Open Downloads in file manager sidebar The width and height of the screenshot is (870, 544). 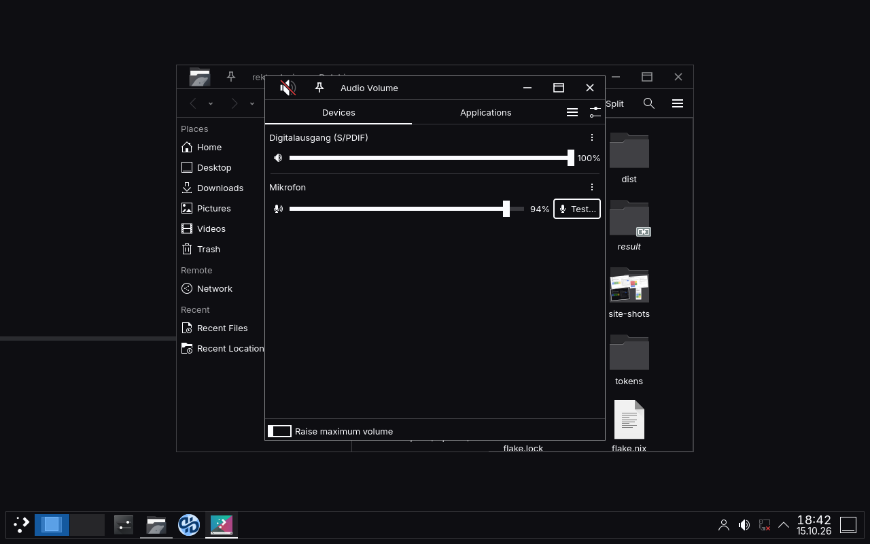click(x=222, y=188)
